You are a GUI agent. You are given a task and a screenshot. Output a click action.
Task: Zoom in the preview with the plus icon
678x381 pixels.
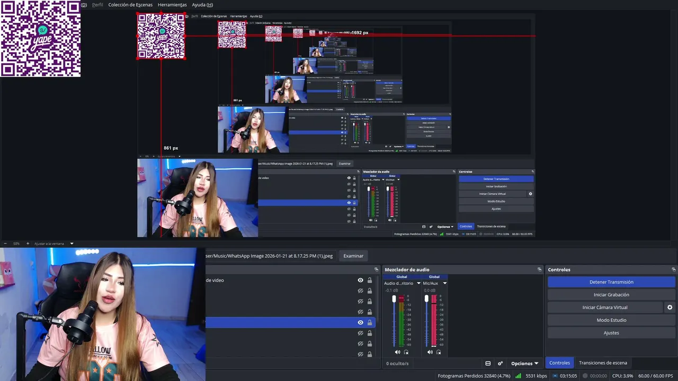pos(28,243)
